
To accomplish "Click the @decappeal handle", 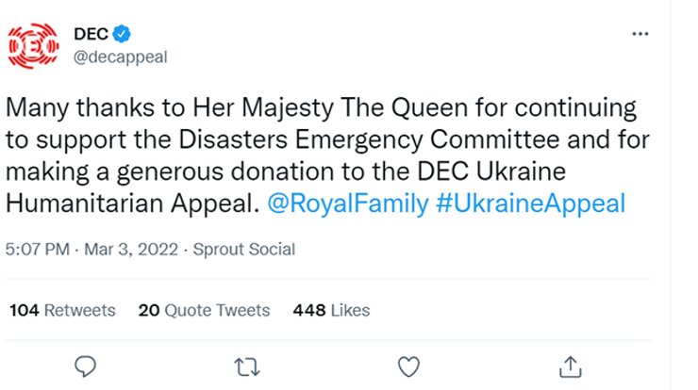I will pyautogui.click(x=120, y=57).
